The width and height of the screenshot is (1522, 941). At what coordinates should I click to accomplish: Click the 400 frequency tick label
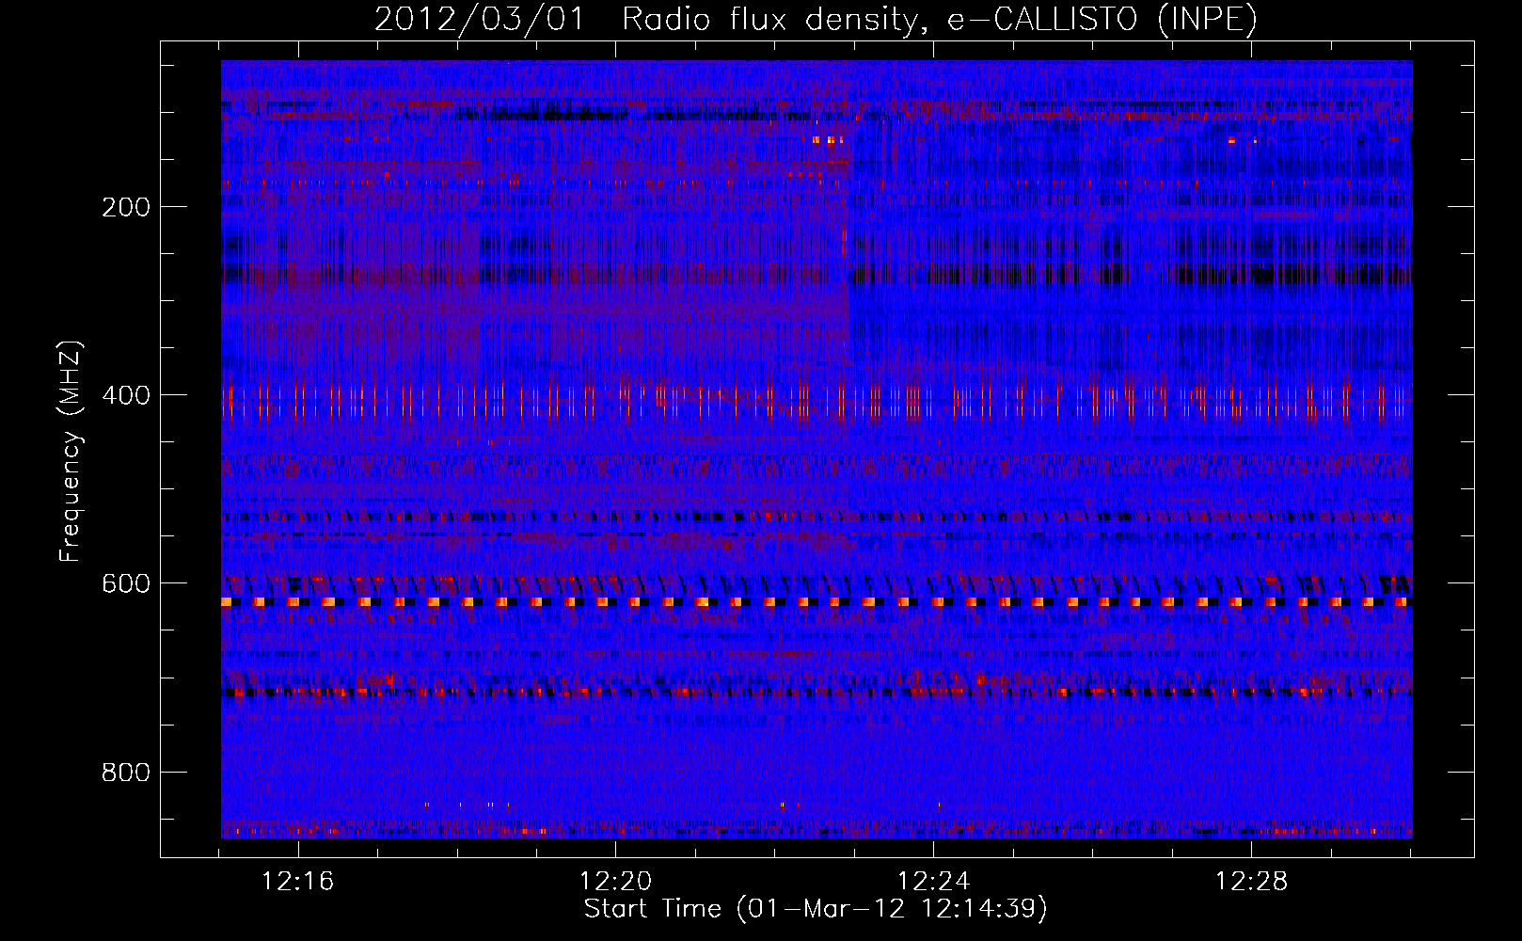click(x=125, y=395)
